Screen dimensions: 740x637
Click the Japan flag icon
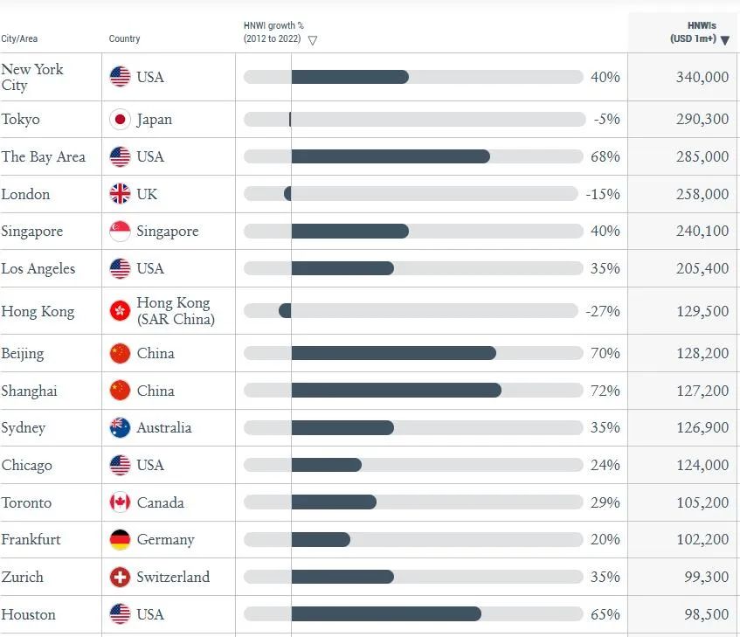[x=120, y=120]
